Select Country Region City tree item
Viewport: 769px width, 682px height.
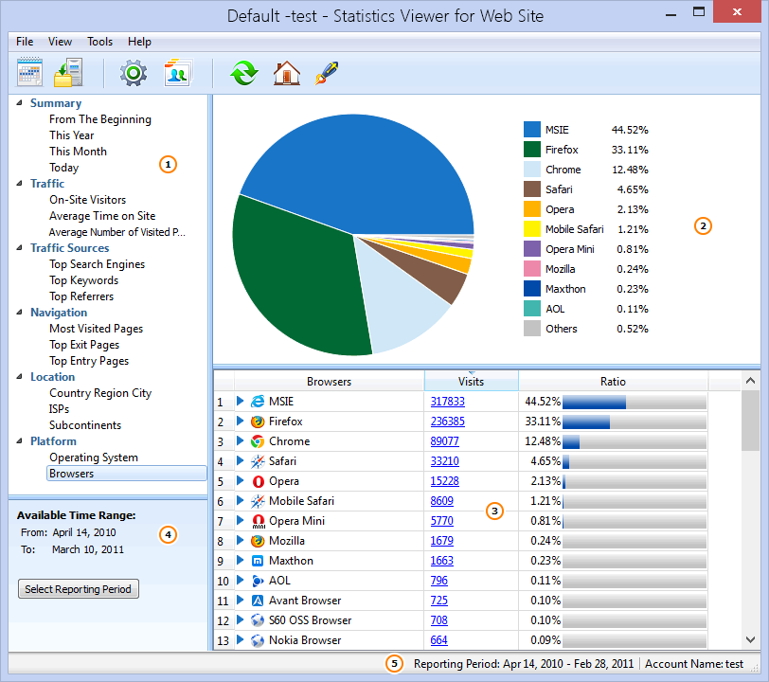pyautogui.click(x=100, y=393)
